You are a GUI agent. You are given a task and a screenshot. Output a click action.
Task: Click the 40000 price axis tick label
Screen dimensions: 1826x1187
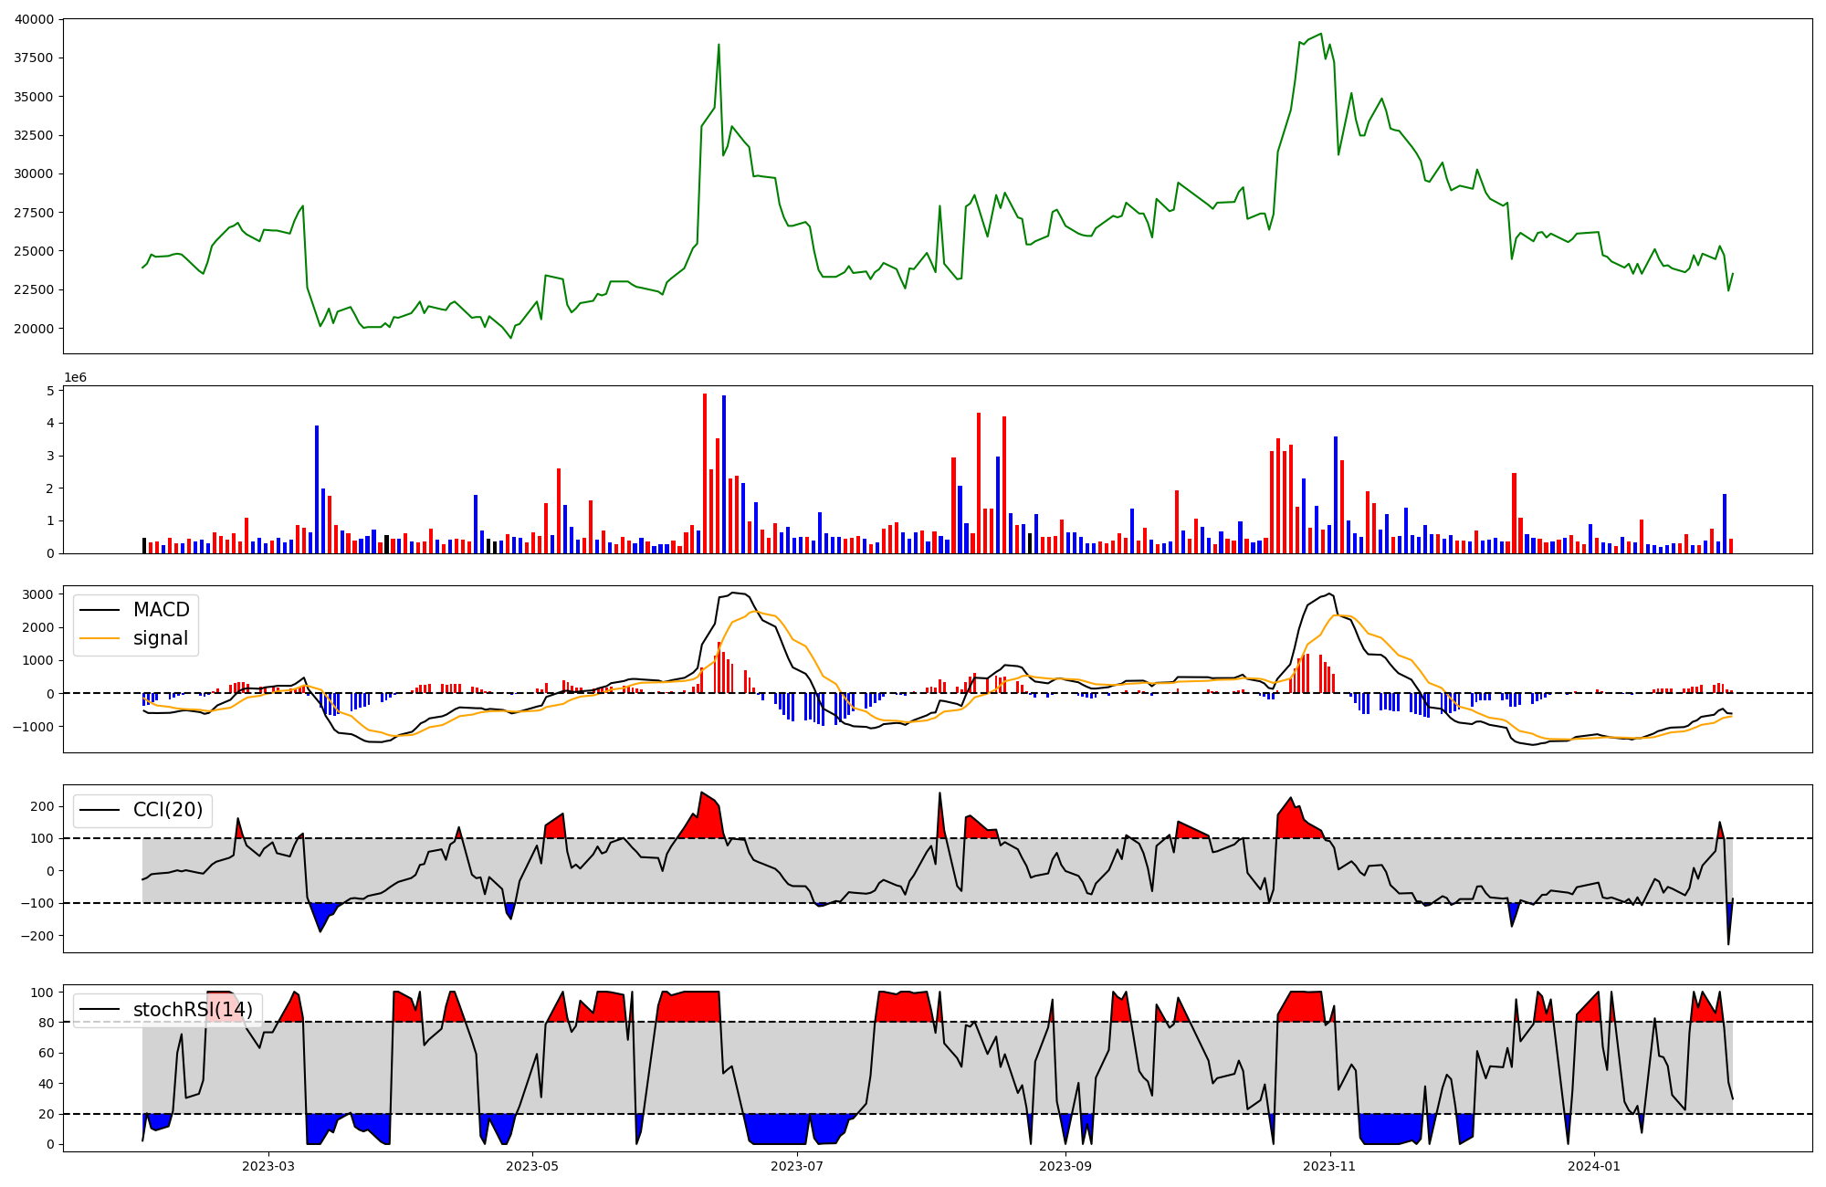33,19
